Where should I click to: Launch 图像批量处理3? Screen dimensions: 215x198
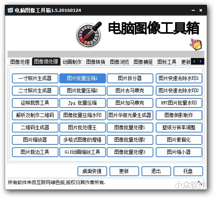130,152
